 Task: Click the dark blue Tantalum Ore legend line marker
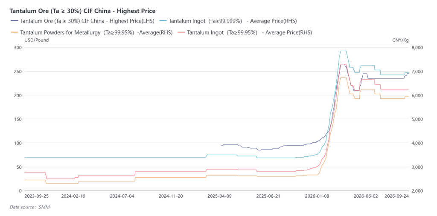pyautogui.click(x=15, y=21)
